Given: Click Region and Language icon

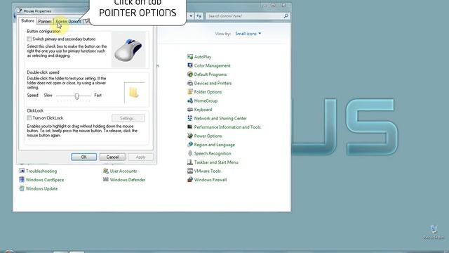Looking at the screenshot, I should (190, 145).
